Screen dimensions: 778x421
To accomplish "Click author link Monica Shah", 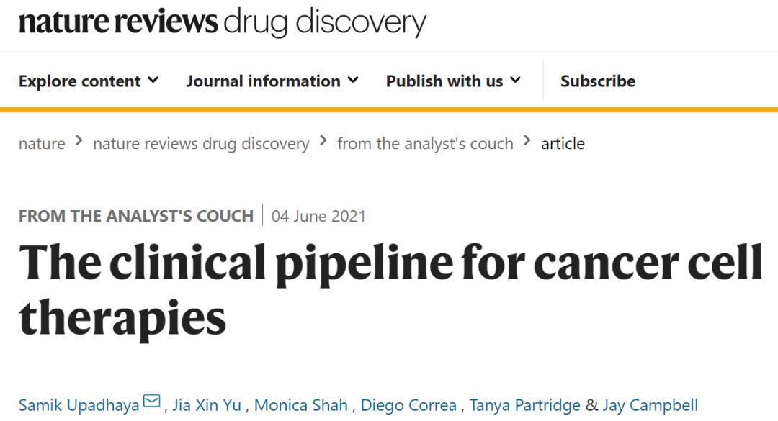I will tap(300, 404).
